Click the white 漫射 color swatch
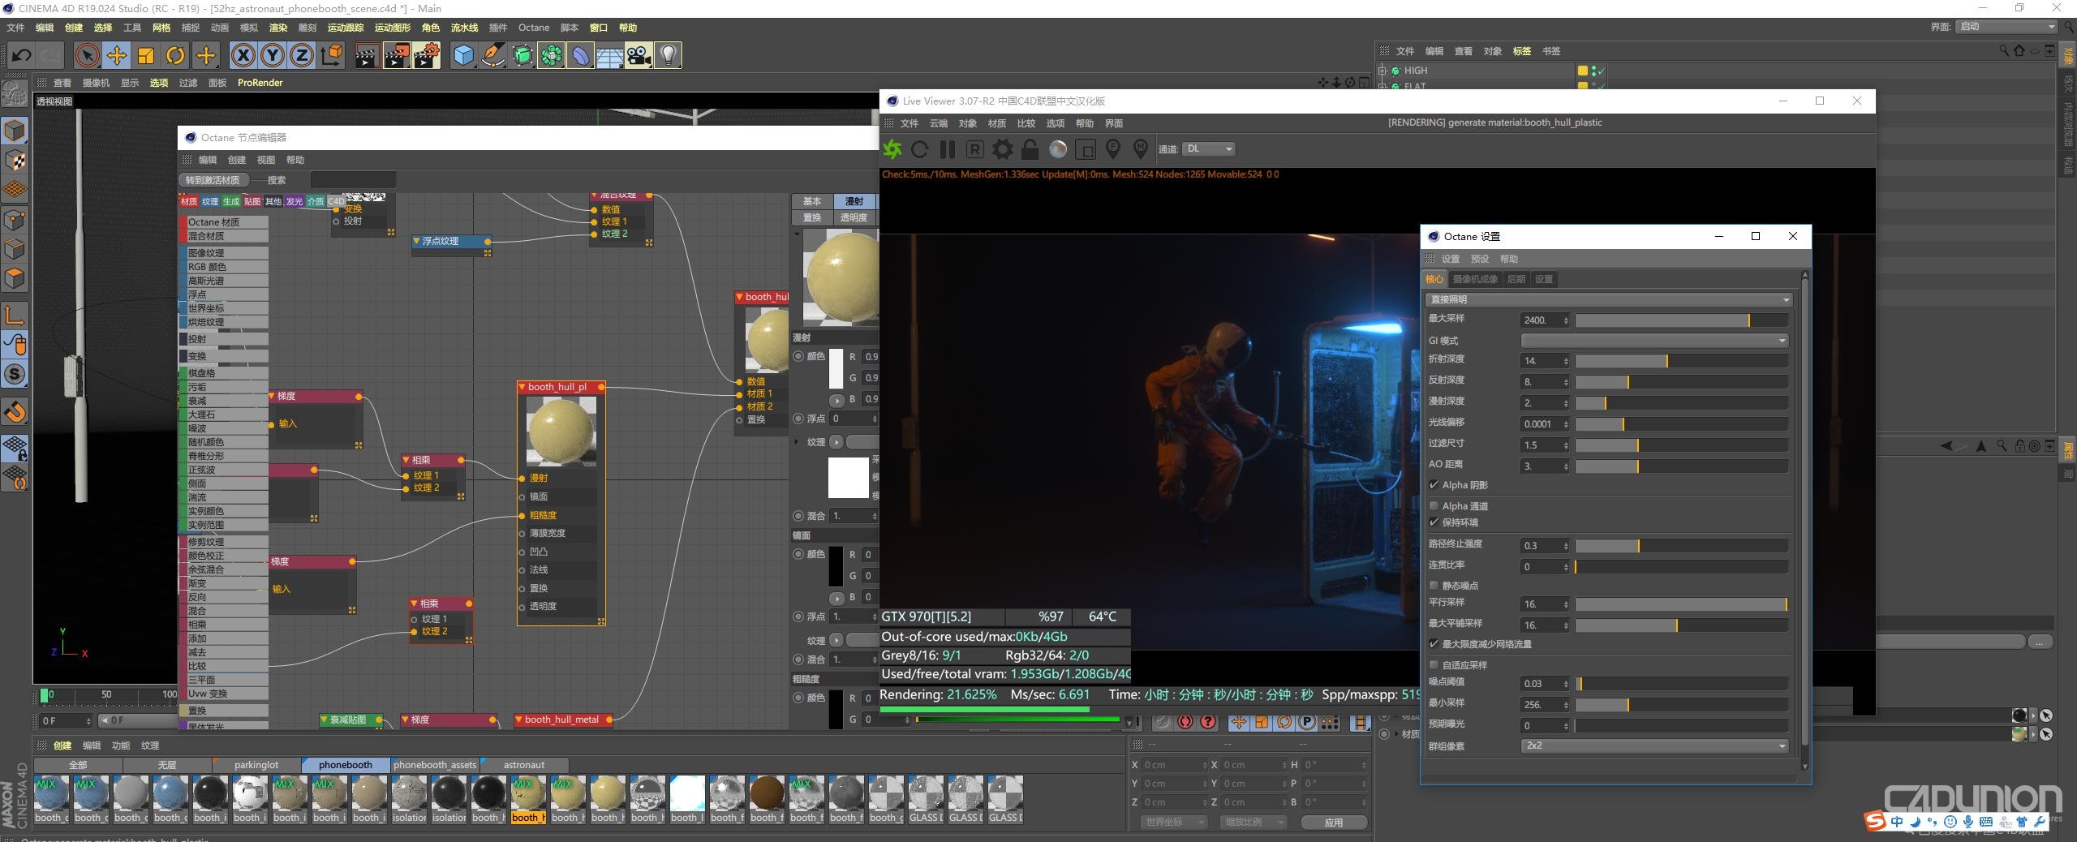The image size is (2077, 842). coord(836,369)
